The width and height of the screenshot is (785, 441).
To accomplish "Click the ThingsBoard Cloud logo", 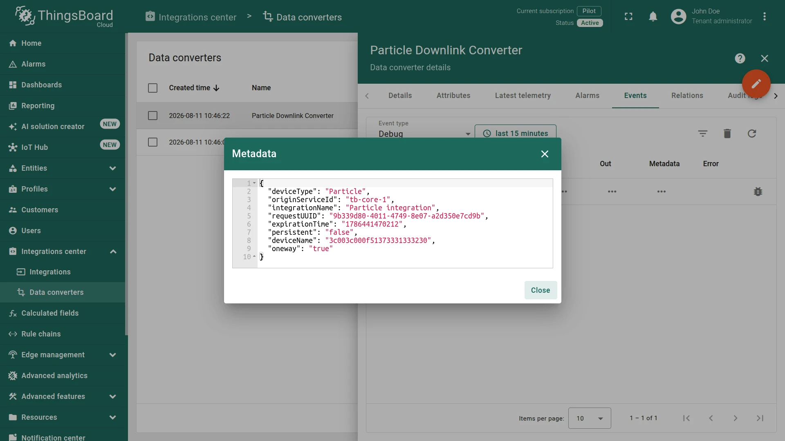I will [64, 16].
